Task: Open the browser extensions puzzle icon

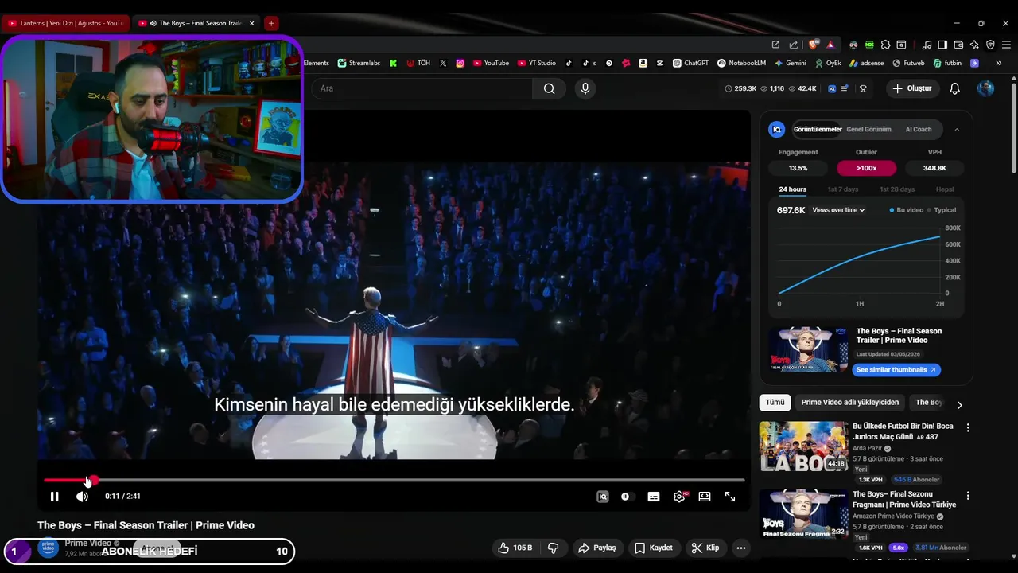Action: point(885,45)
